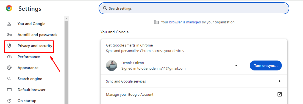The height and width of the screenshot is (104, 303).
Task: Go to Appearance settings
Action: tap(28, 68)
